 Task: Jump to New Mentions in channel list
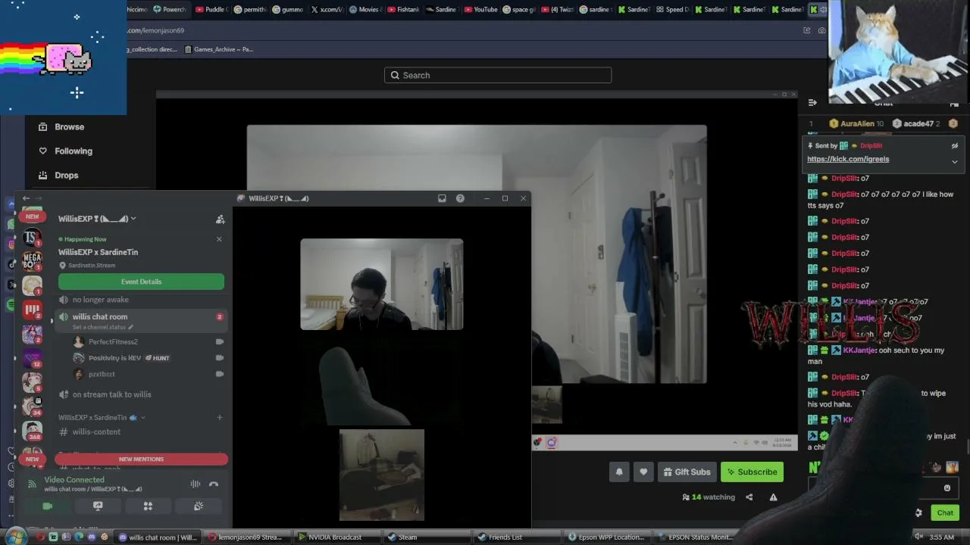coord(141,459)
